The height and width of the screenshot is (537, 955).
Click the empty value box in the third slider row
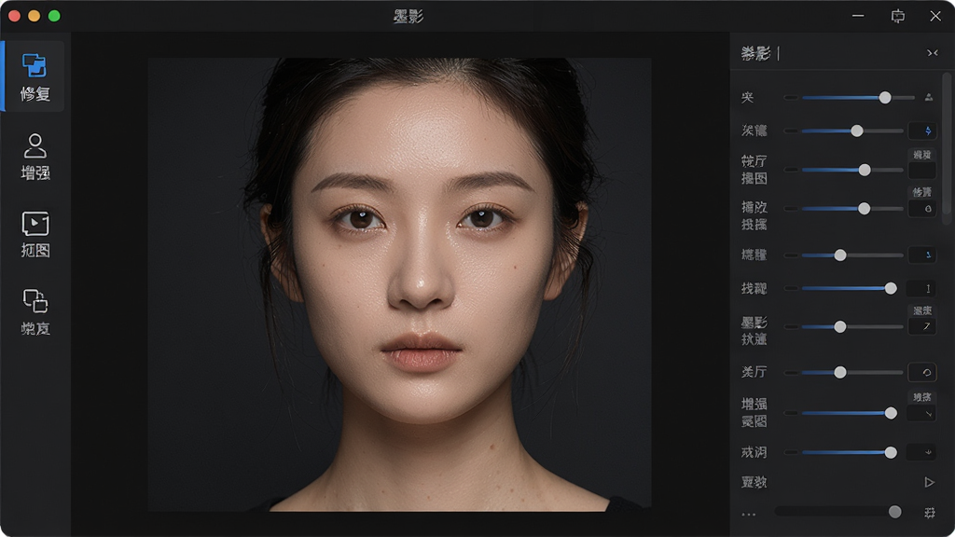(x=922, y=171)
